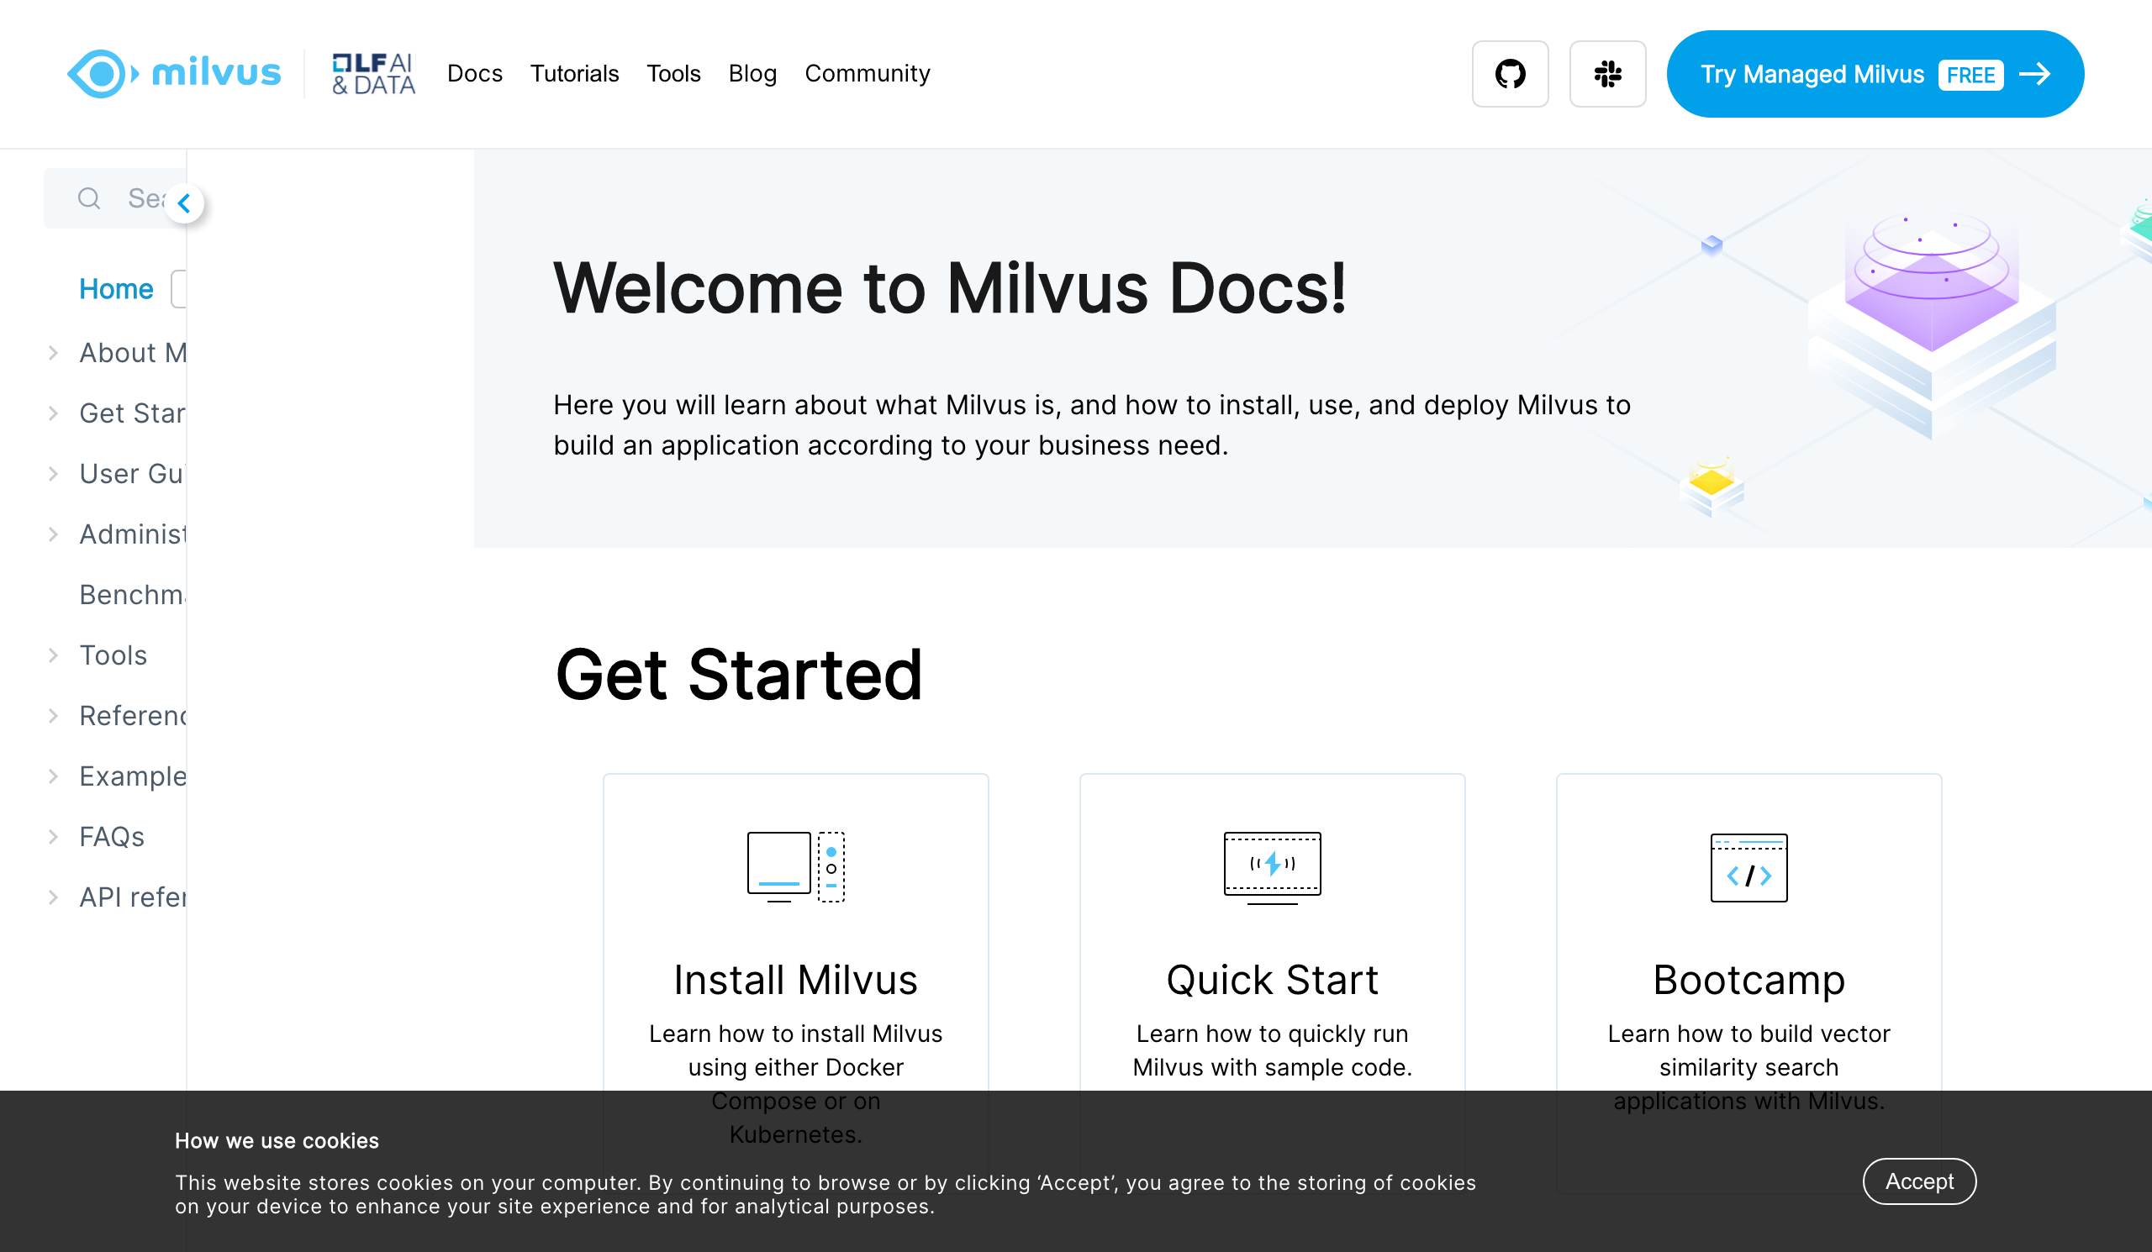Click the search magnifier icon
The height and width of the screenshot is (1252, 2152).
tap(89, 199)
